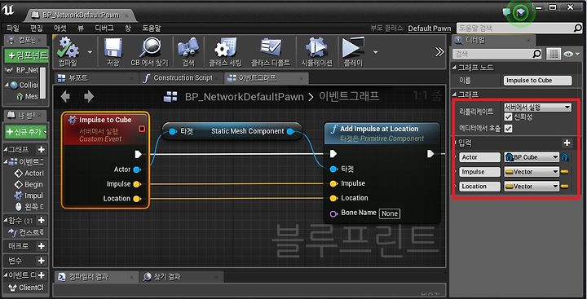Open the Compiler Results tab

[95, 277]
